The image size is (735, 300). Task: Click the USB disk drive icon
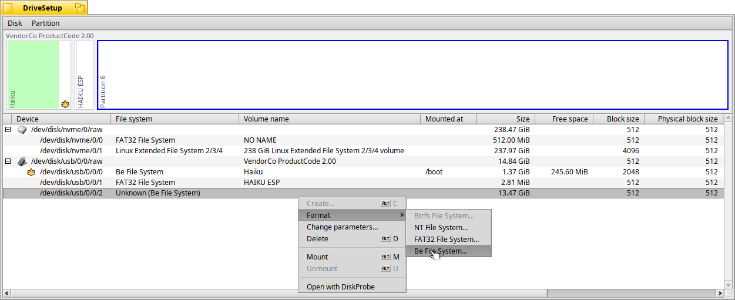click(22, 161)
